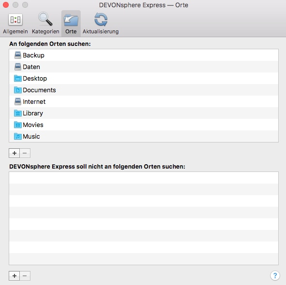Viewport: 286px width, 285px height.
Task: Open the Aktualisierung preferences pane
Action: coord(100,24)
